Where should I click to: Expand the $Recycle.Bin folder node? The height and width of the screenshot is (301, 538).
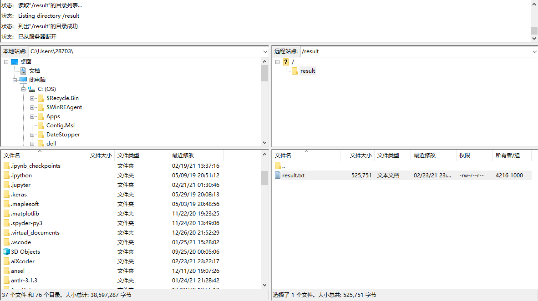click(32, 98)
